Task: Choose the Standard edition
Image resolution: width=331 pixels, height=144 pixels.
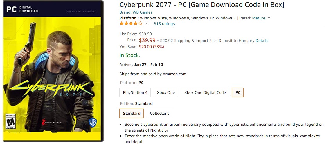Action: (x=132, y=113)
